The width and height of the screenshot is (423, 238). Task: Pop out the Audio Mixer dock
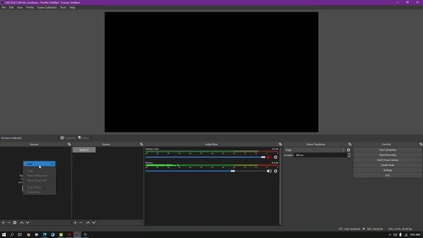pyautogui.click(x=280, y=144)
